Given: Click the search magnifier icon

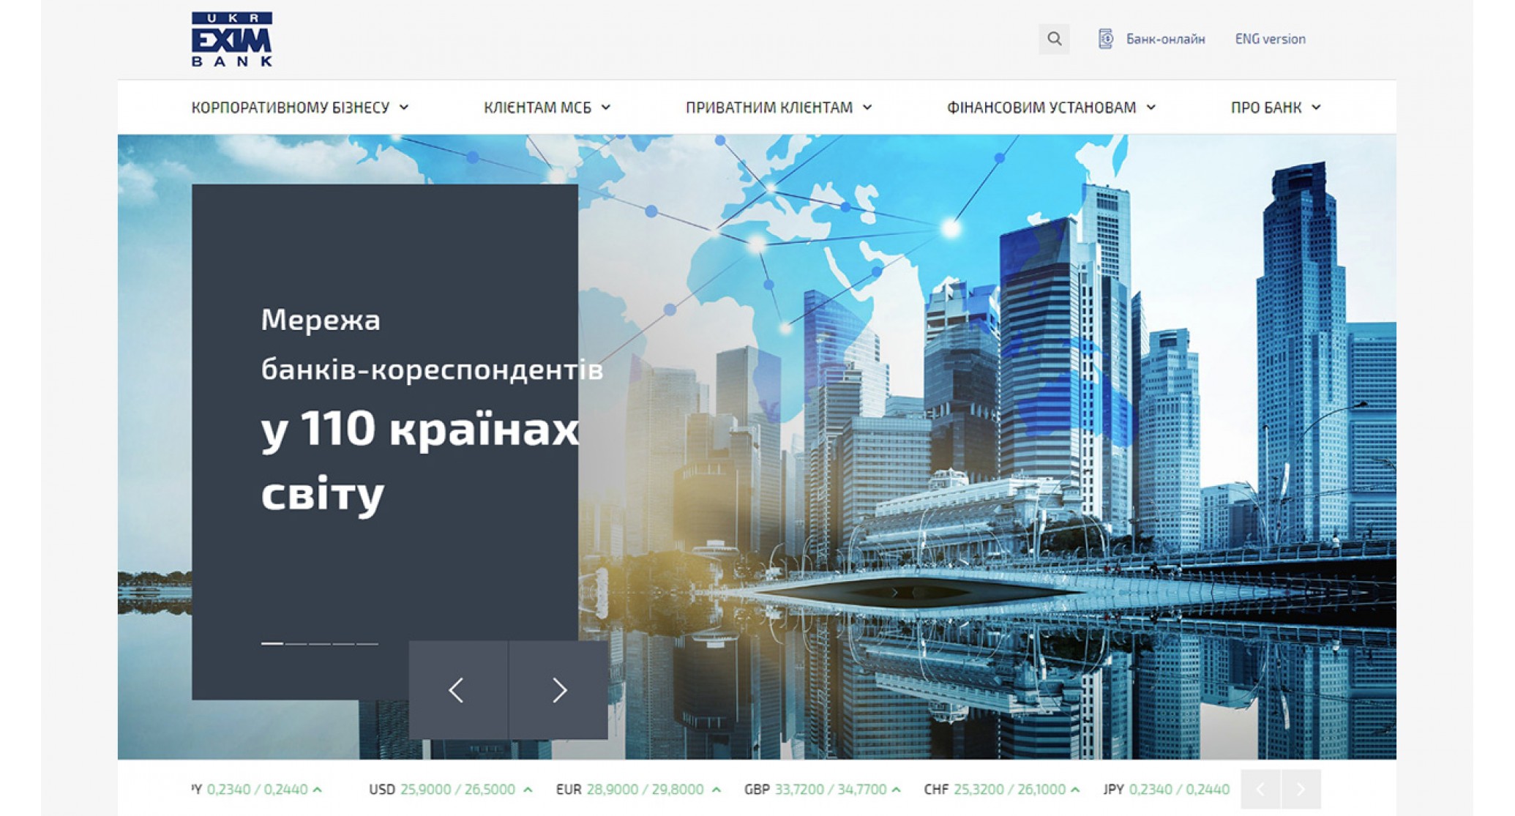Looking at the screenshot, I should (1054, 39).
